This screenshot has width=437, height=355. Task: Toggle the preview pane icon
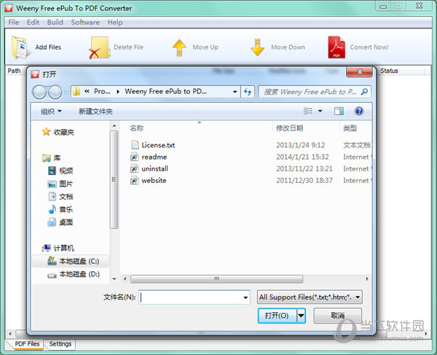(339, 111)
